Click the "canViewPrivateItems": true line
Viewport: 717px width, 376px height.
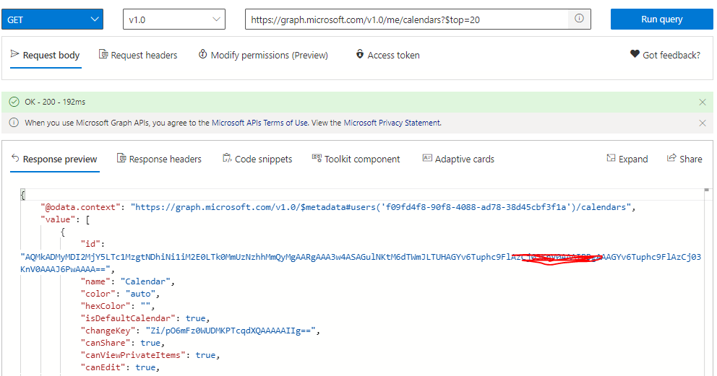coord(150,356)
